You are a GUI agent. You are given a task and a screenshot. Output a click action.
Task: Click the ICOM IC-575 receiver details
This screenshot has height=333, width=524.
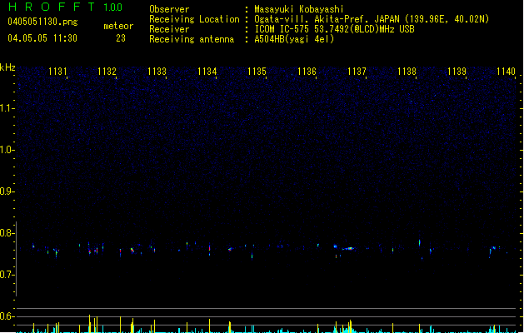[334, 29]
